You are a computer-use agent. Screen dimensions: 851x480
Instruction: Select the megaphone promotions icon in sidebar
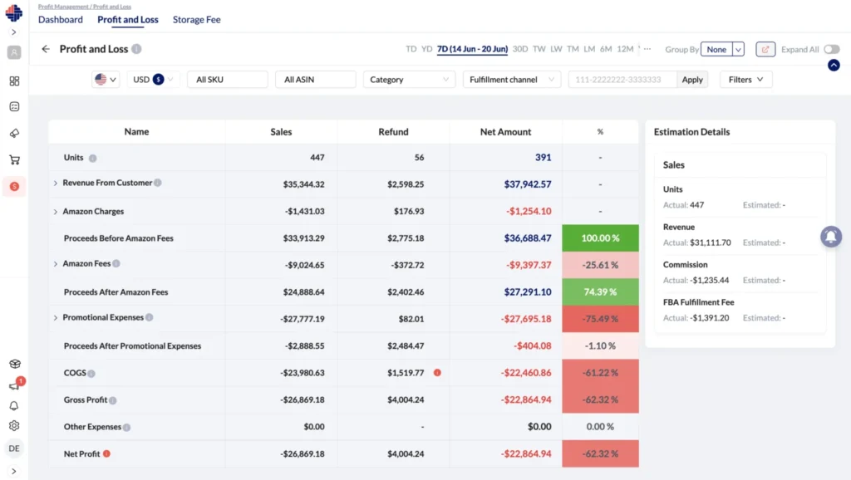(x=13, y=132)
